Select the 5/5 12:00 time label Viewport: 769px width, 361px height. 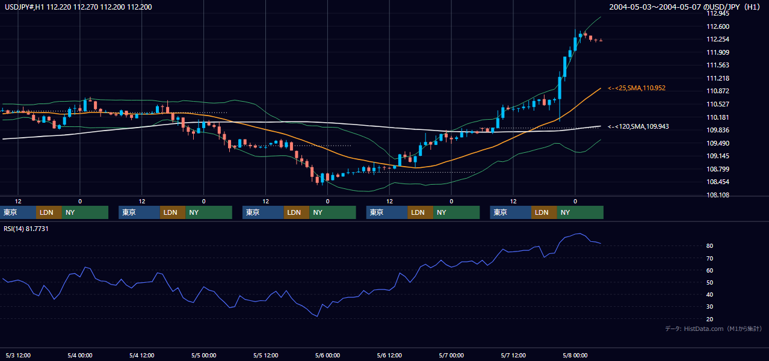(265, 355)
